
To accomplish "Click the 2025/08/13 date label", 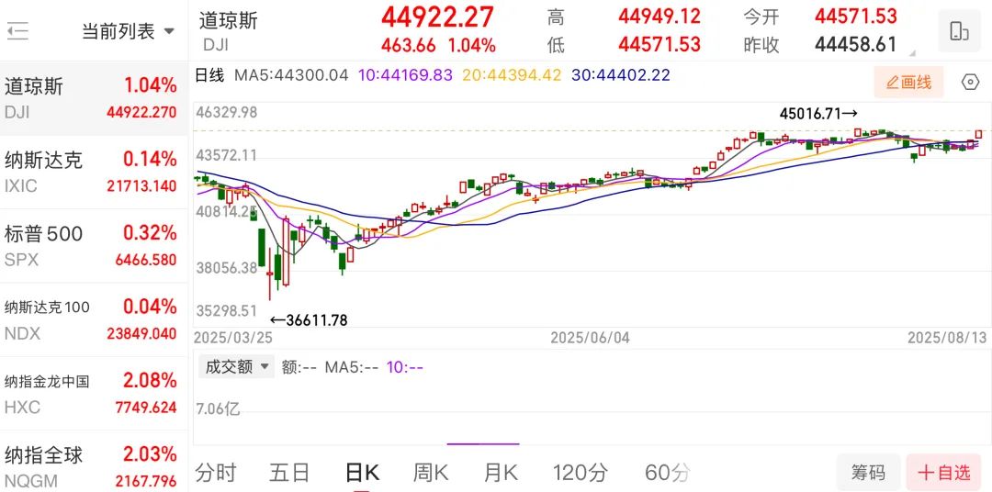I will pyautogui.click(x=946, y=338).
